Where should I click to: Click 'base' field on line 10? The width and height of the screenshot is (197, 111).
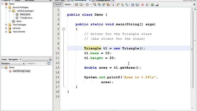pos(94,53)
